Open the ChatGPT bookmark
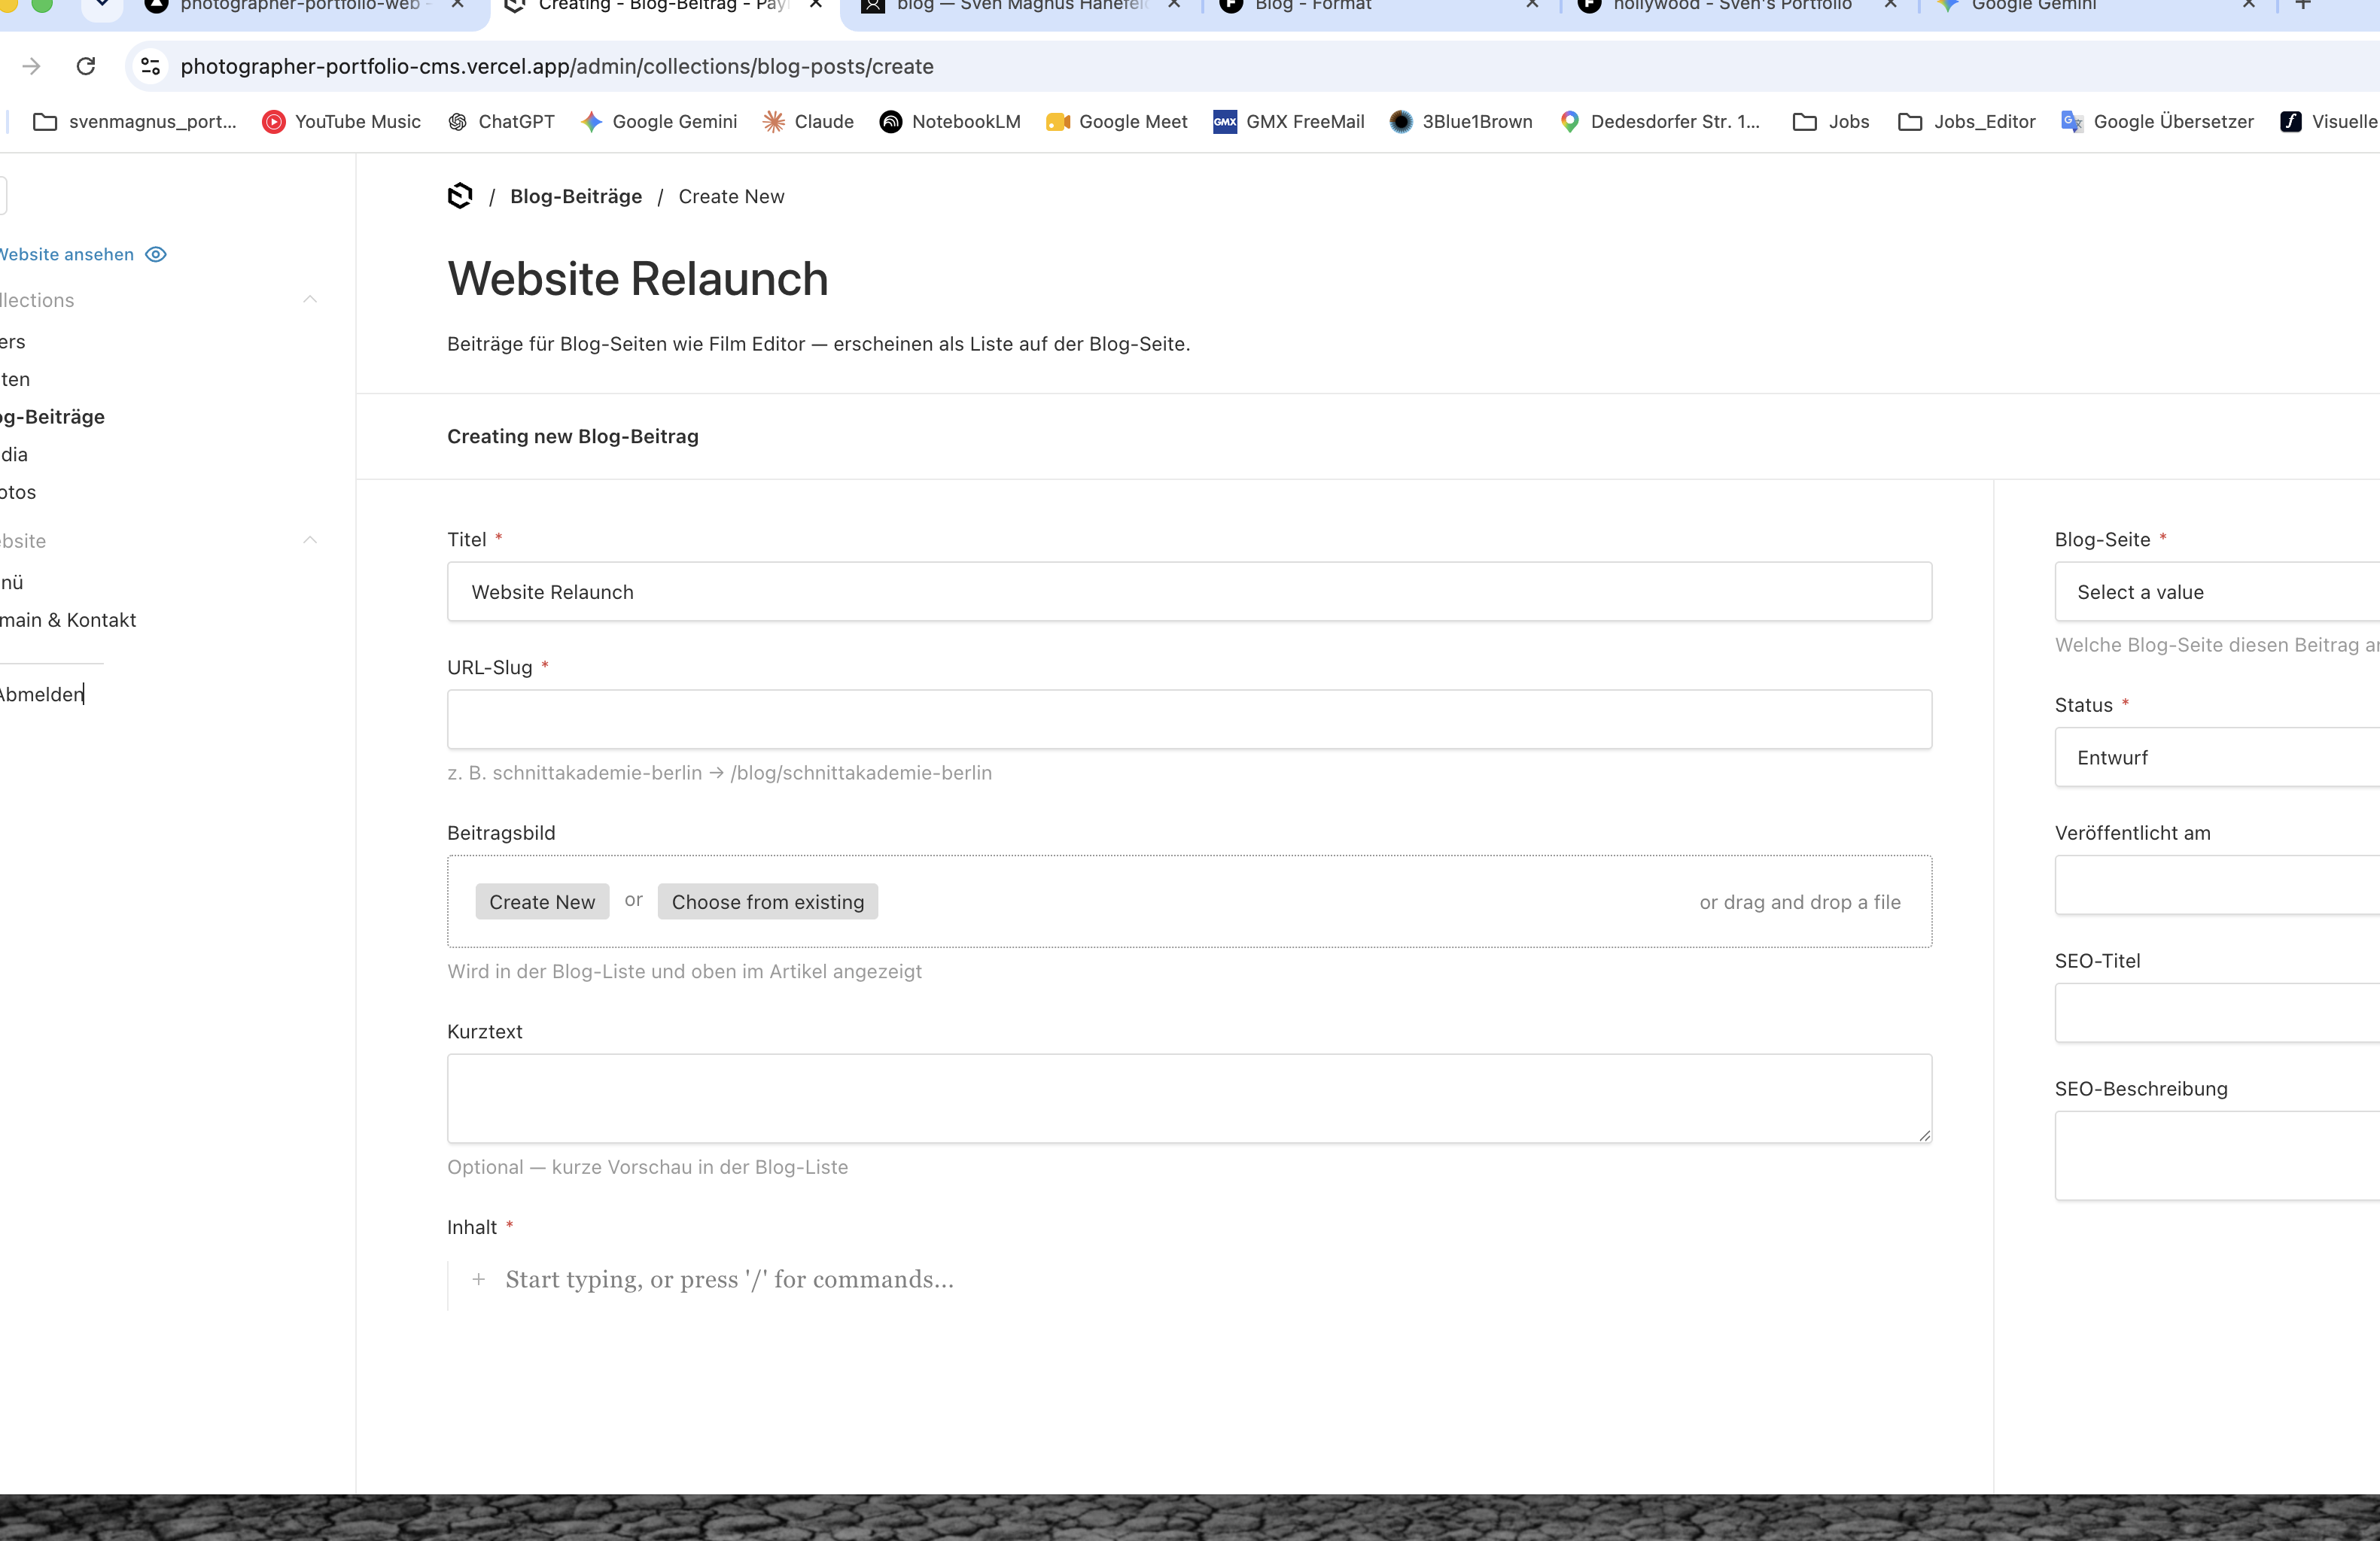The image size is (2380, 1541). coord(501,122)
